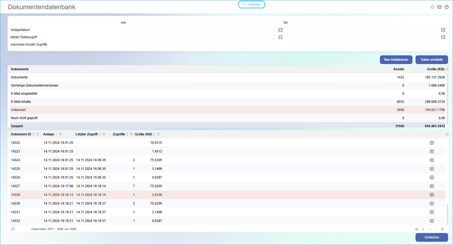Toggle sort order on Anlage column
Image resolution: width=453 pixels, height=245 pixels.
[56, 134]
